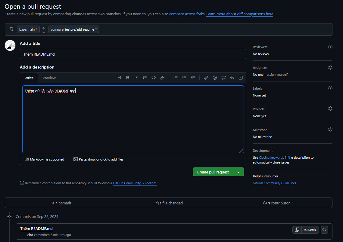Open the base: main branch dropdown
This screenshot has height=242, width=343.
pos(28,29)
